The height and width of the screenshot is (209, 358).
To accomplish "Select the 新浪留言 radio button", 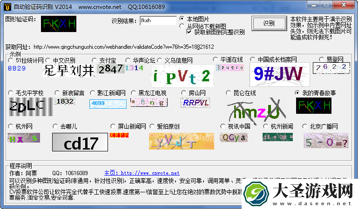I will point(57,93).
